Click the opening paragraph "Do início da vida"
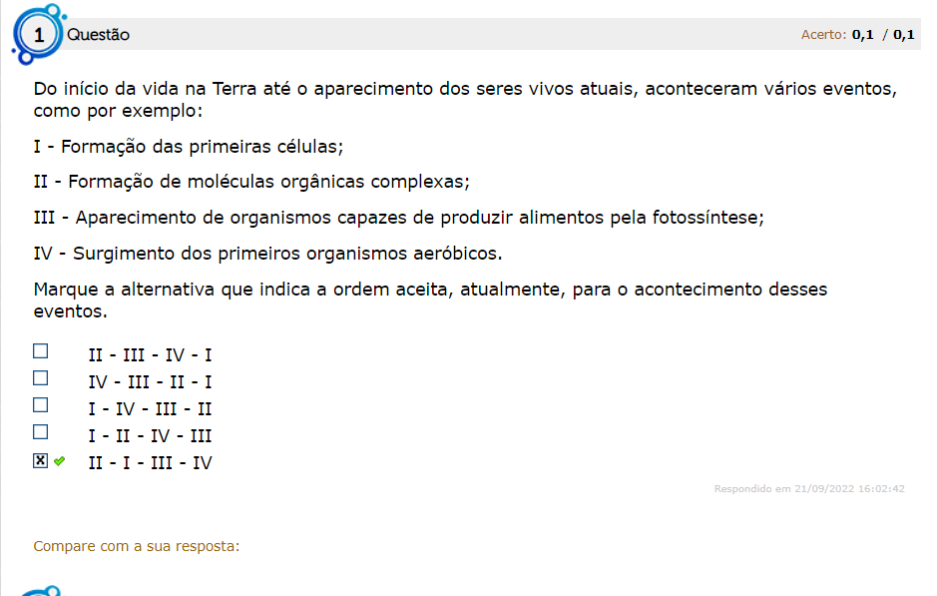Image resolution: width=937 pixels, height=596 pixels. (x=465, y=98)
